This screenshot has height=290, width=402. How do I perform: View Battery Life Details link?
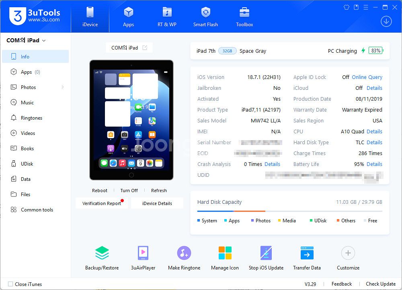tap(374, 164)
